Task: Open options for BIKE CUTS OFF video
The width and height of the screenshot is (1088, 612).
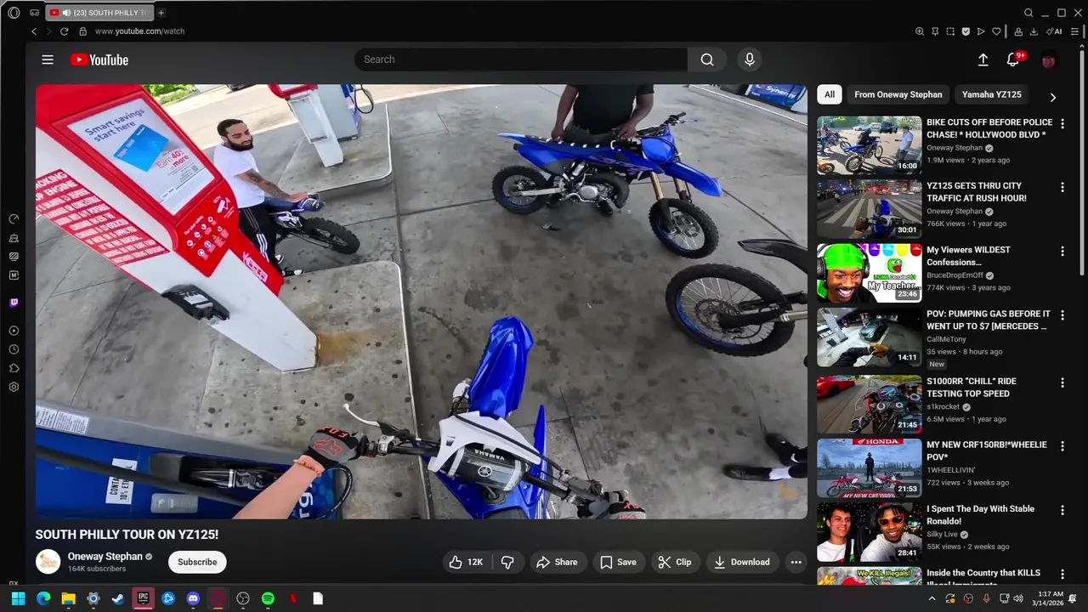Action: pyautogui.click(x=1062, y=124)
